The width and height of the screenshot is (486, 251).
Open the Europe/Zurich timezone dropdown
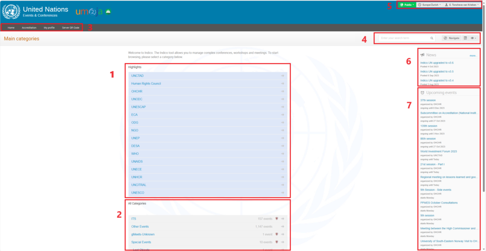pos(429,5)
